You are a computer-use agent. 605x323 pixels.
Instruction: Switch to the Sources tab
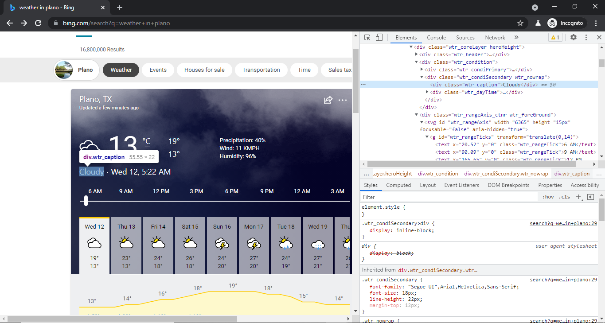tap(465, 38)
